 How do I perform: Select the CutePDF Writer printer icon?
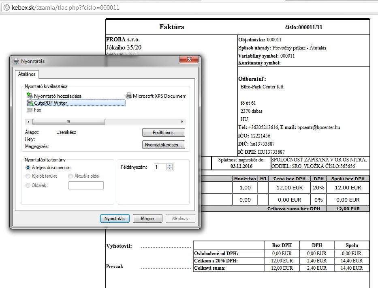point(30,103)
